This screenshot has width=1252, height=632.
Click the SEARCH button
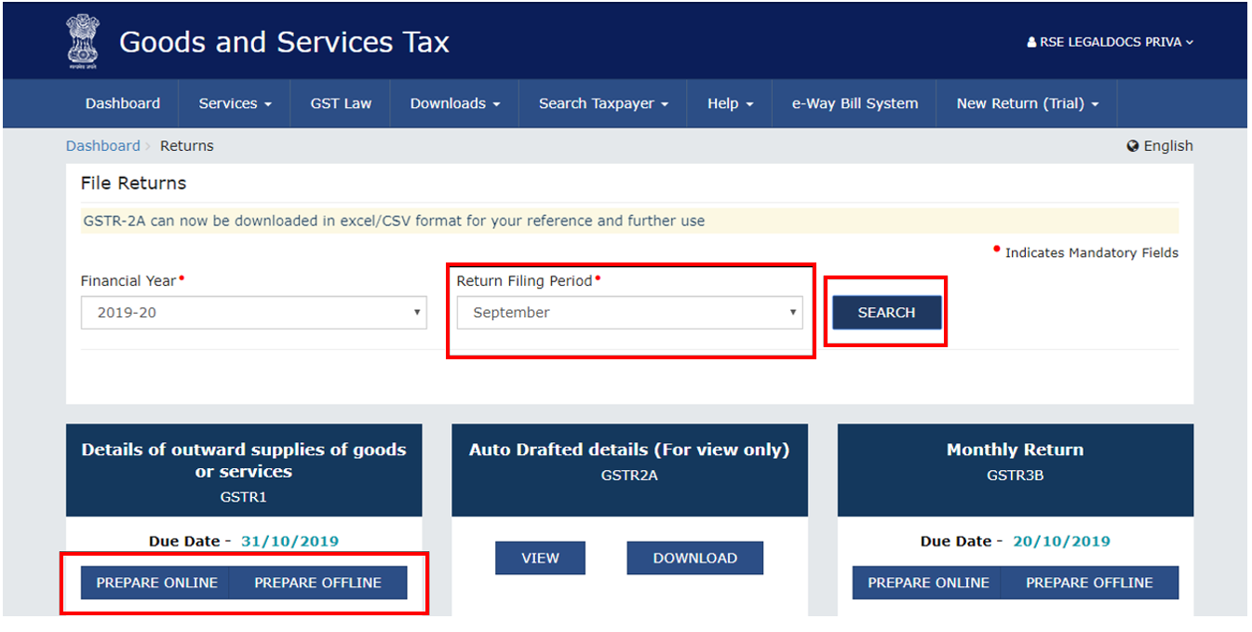coord(886,313)
